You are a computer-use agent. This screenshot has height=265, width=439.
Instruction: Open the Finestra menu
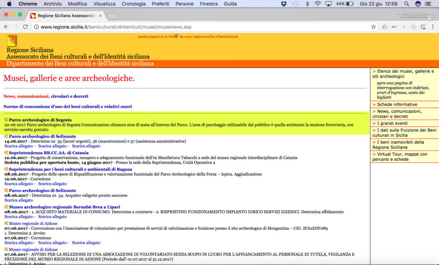click(209, 4)
